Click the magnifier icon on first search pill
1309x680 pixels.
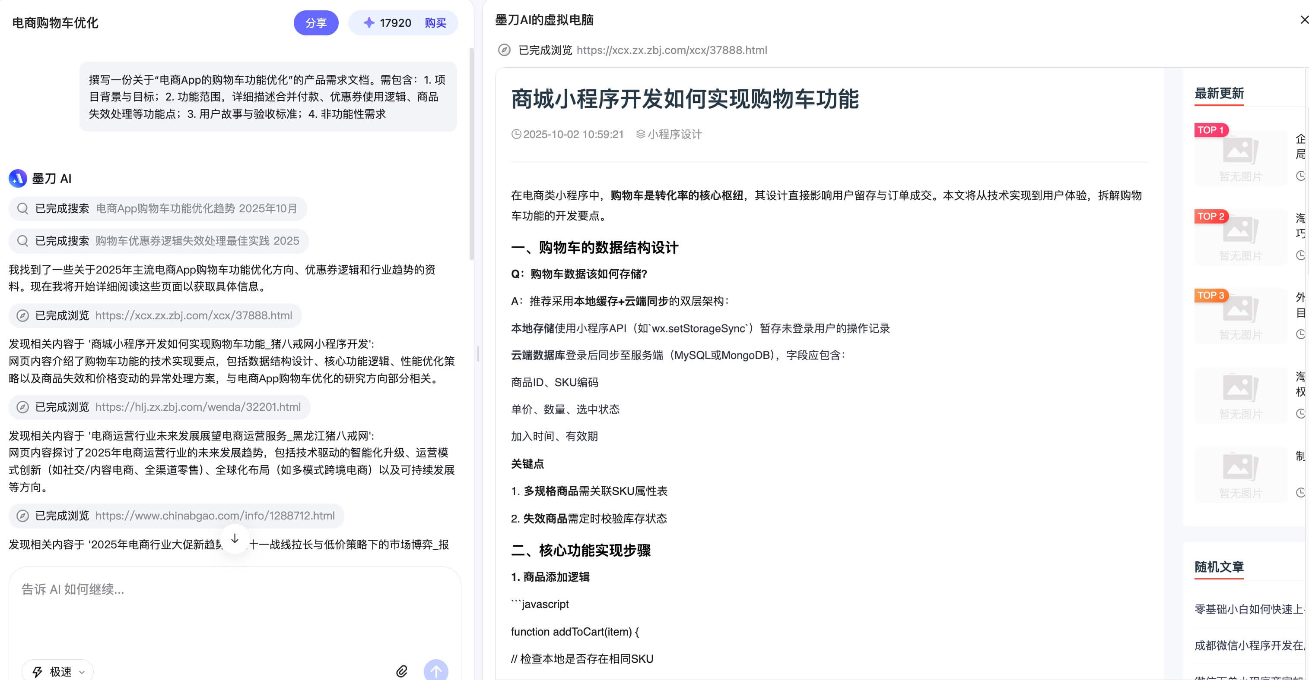tap(22, 208)
